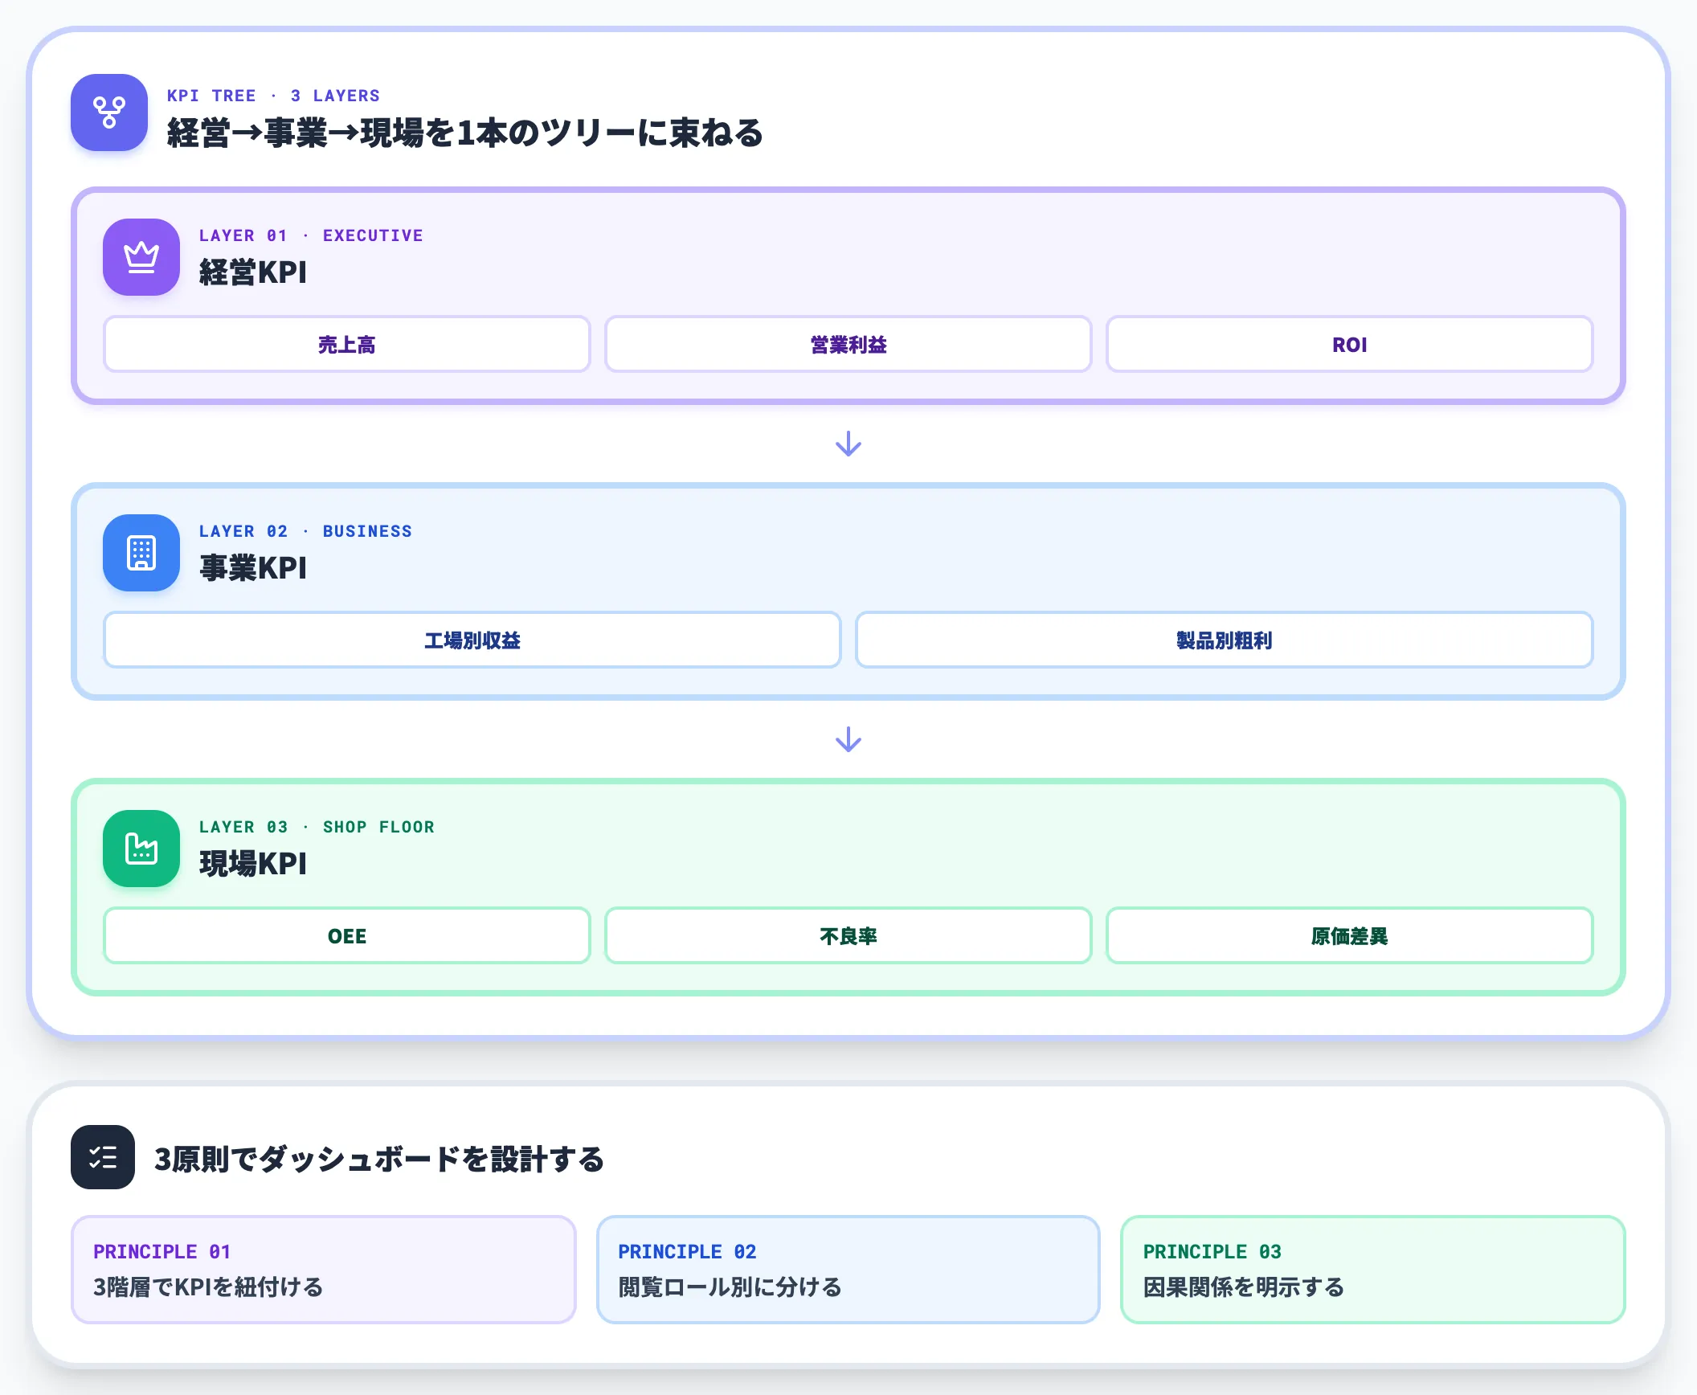Click the 経営KPI title
The image size is (1697, 1395).
pos(253,272)
